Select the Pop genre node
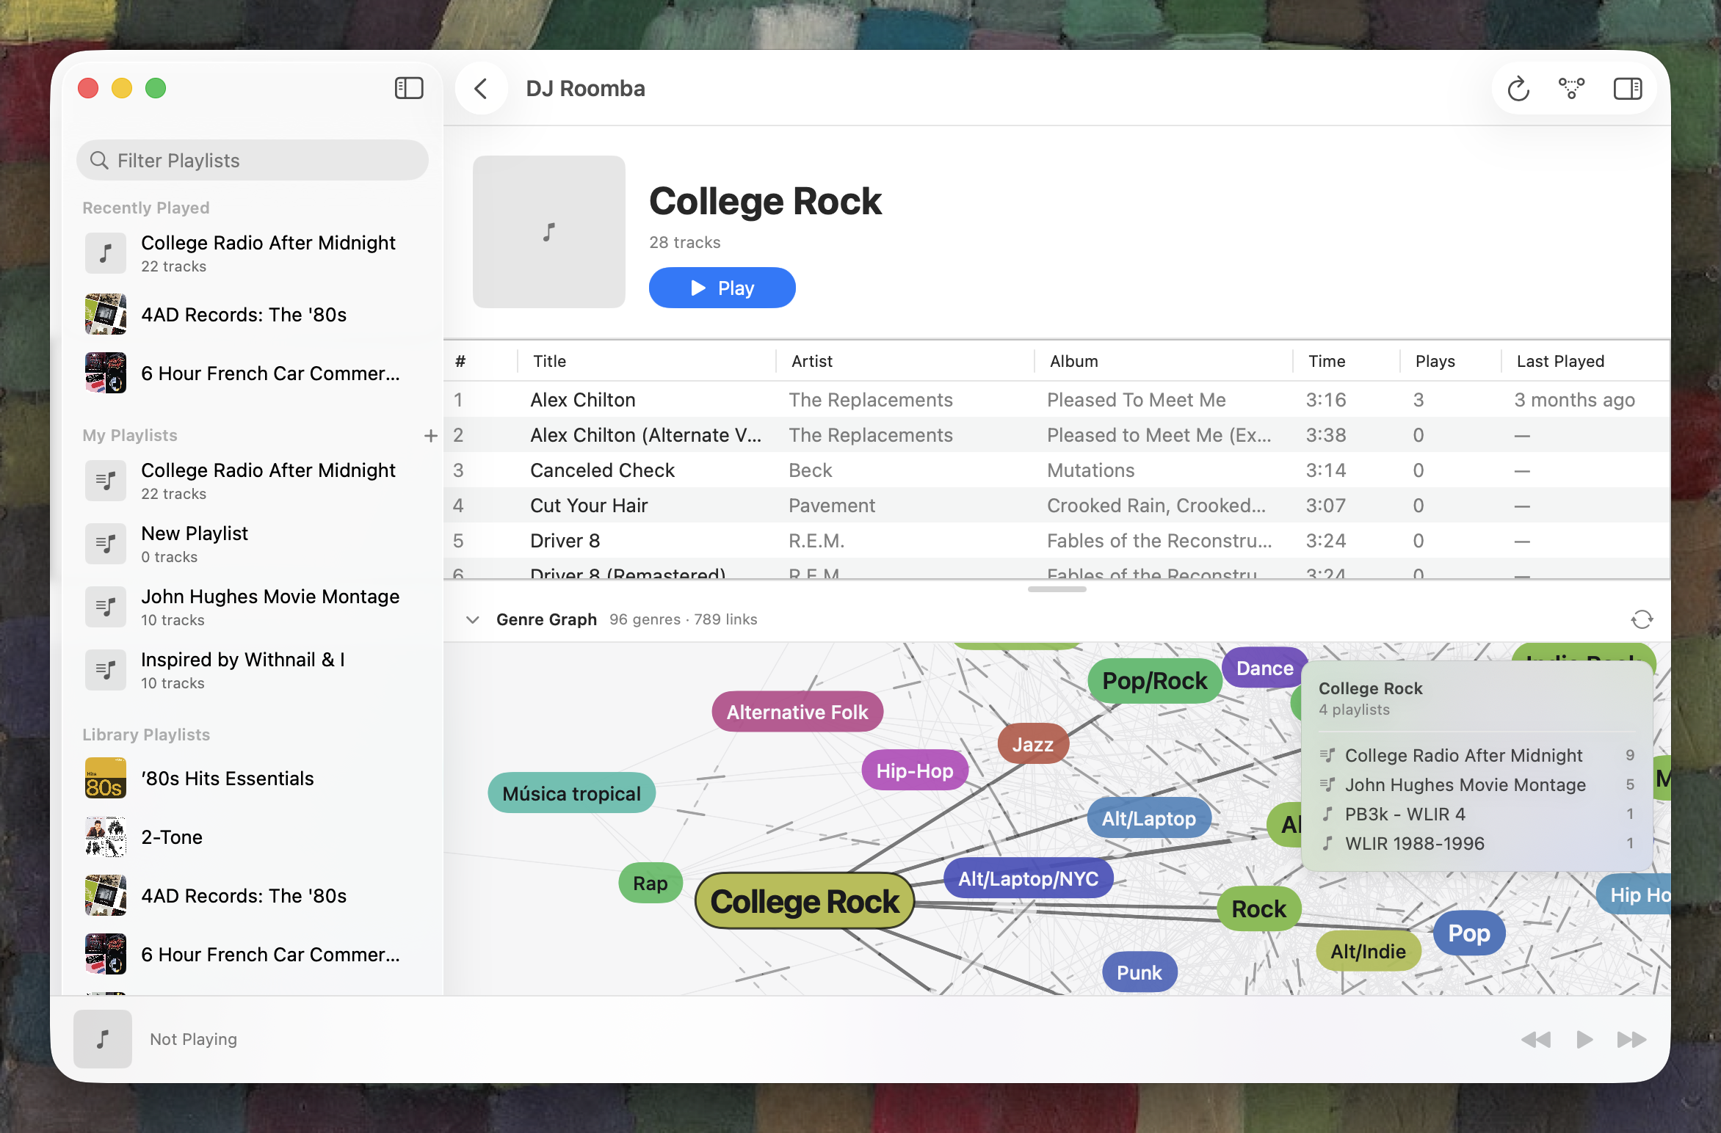Image resolution: width=1721 pixels, height=1133 pixels. tap(1468, 933)
